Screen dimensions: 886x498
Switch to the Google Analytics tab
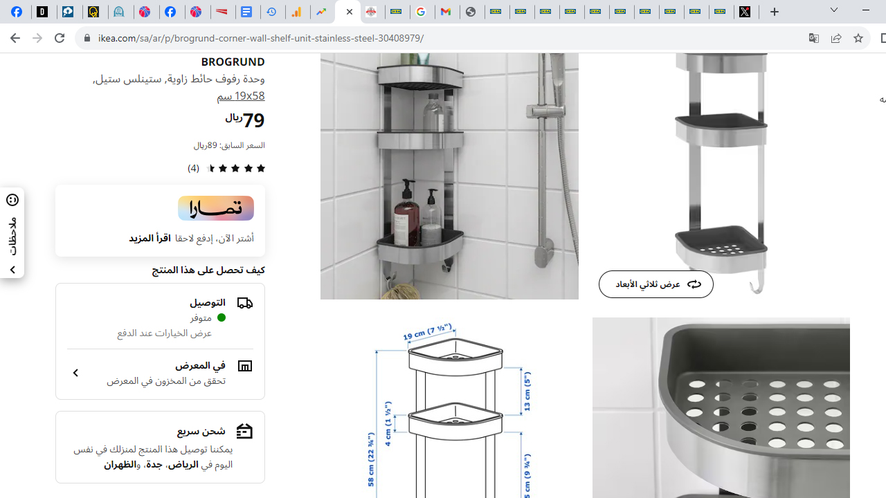coord(298,12)
